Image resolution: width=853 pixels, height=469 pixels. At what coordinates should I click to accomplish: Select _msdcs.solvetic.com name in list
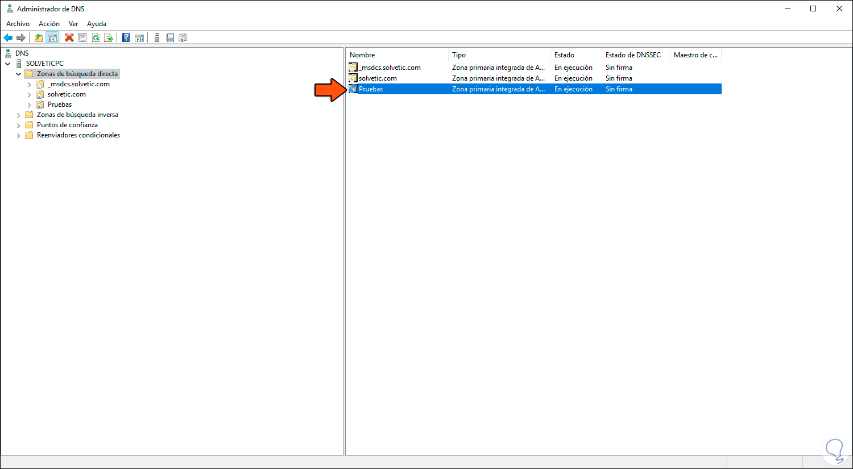[390, 68]
